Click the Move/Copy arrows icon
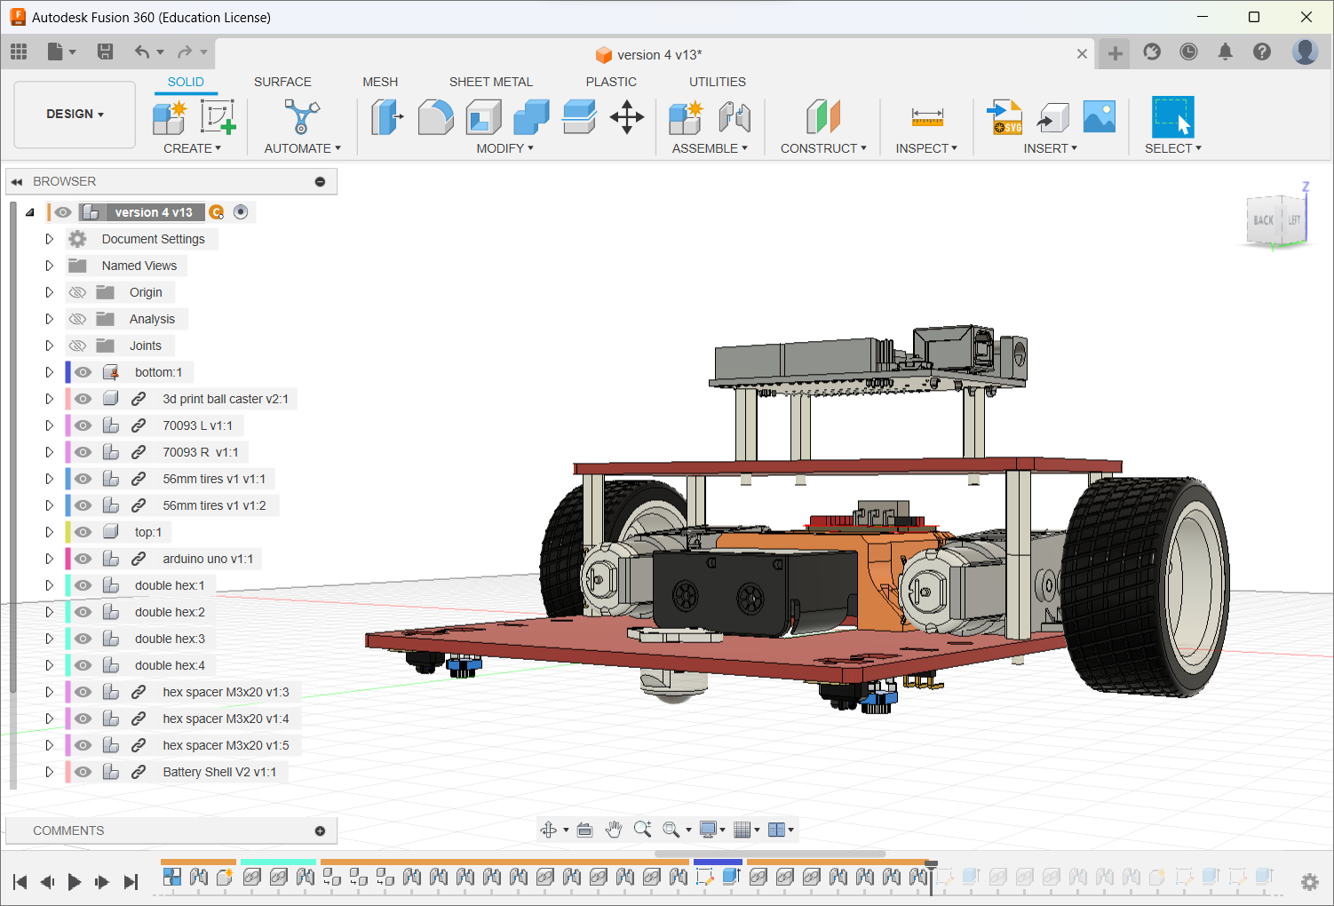 click(627, 117)
